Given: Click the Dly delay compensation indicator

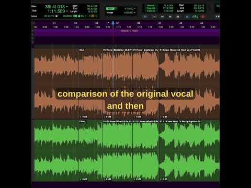Looking at the screenshot, I should tap(82, 16).
